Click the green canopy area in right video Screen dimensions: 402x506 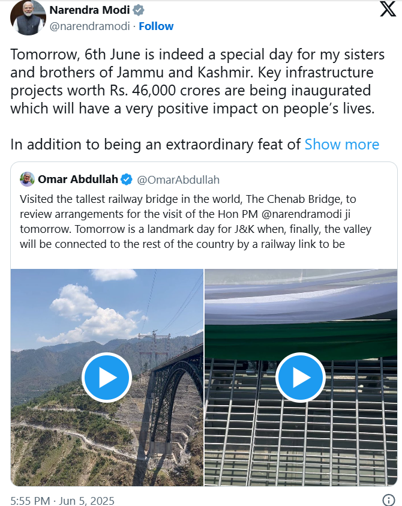click(301, 340)
